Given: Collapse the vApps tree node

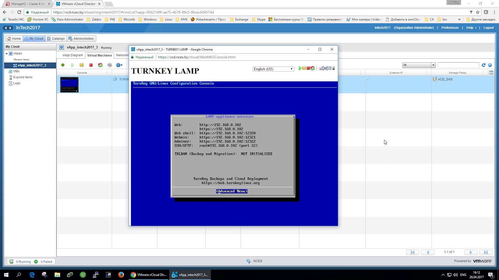Looking at the screenshot, I should click(7, 54).
